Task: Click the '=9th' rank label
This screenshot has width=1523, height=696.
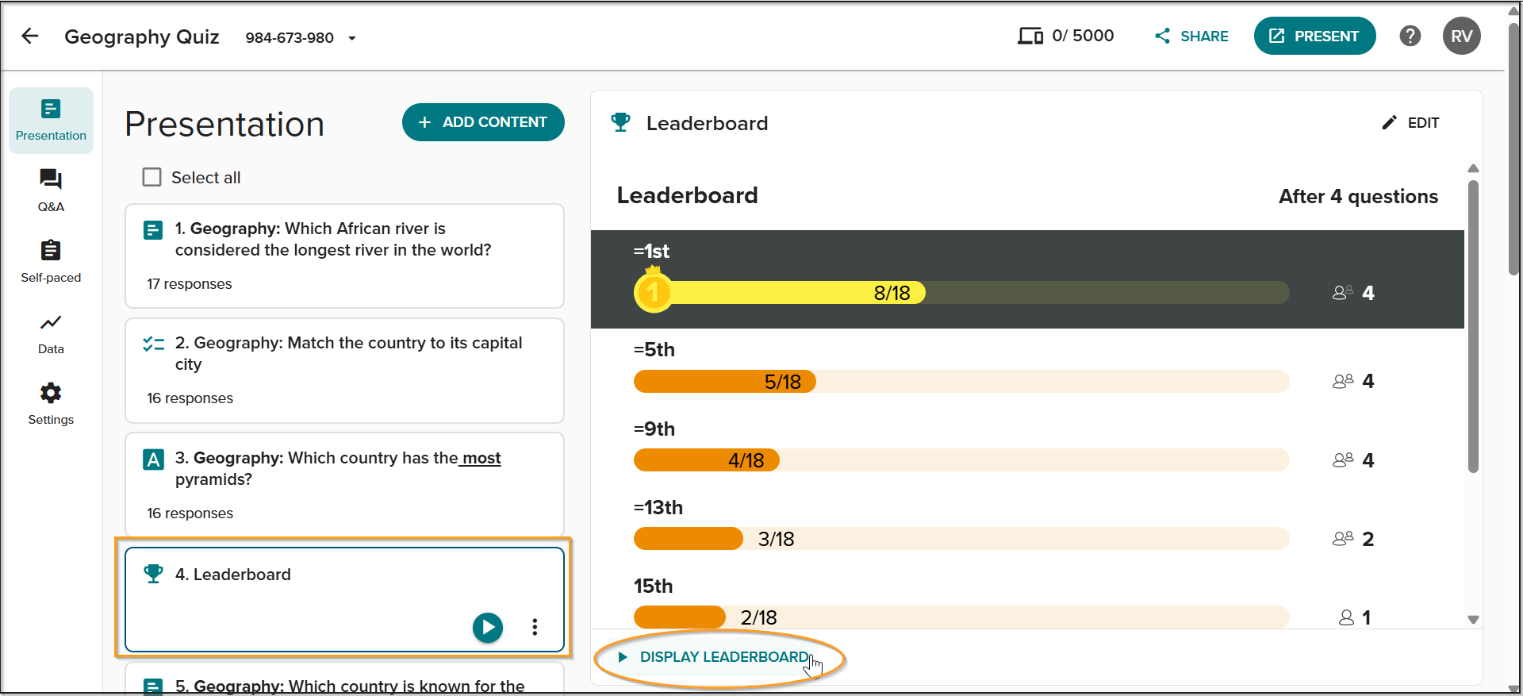Action: [x=654, y=429]
